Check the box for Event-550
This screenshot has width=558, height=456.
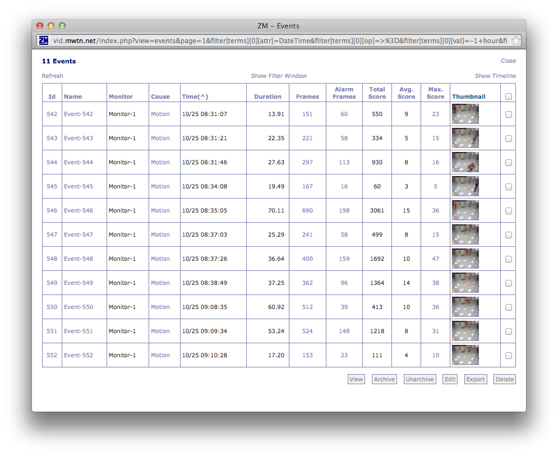(x=509, y=307)
